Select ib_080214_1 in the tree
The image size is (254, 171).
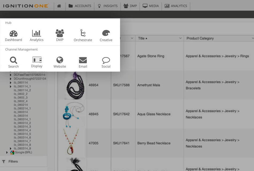pos(22,108)
